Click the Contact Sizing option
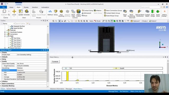 click(87, 11)
